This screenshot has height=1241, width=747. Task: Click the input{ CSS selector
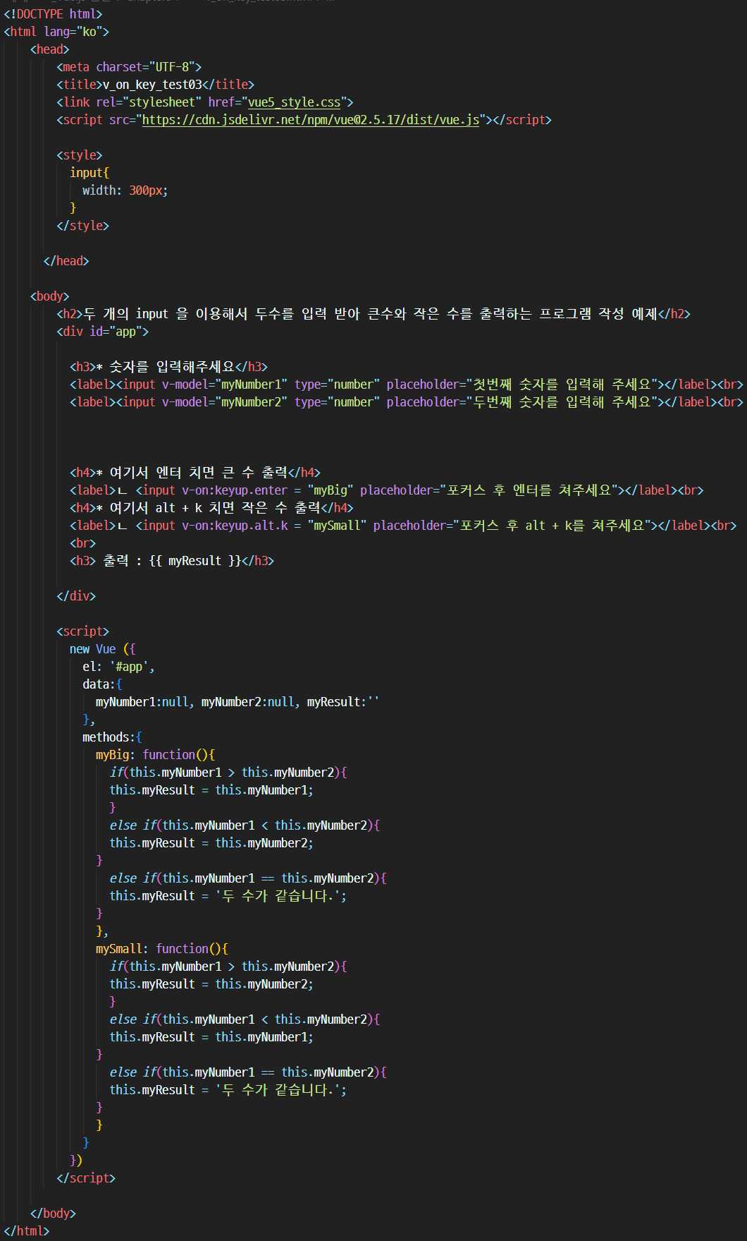click(89, 173)
